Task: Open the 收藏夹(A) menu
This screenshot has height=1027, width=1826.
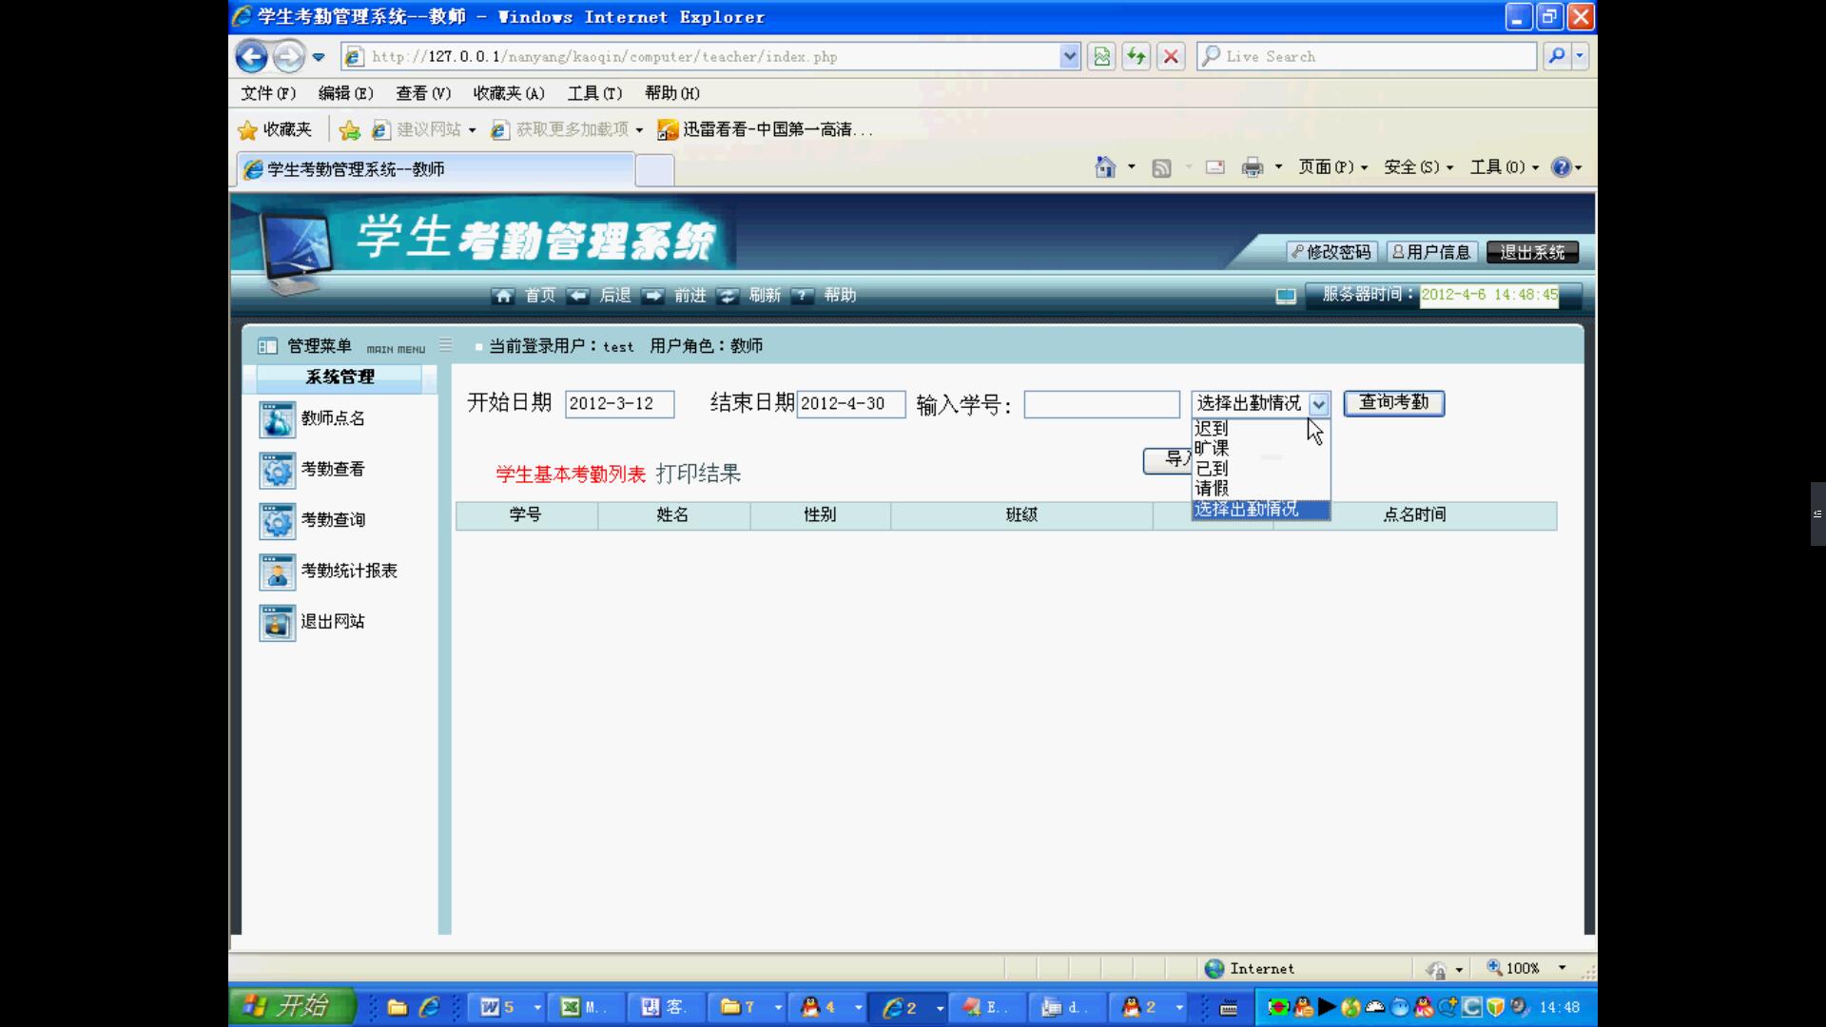Action: click(509, 93)
